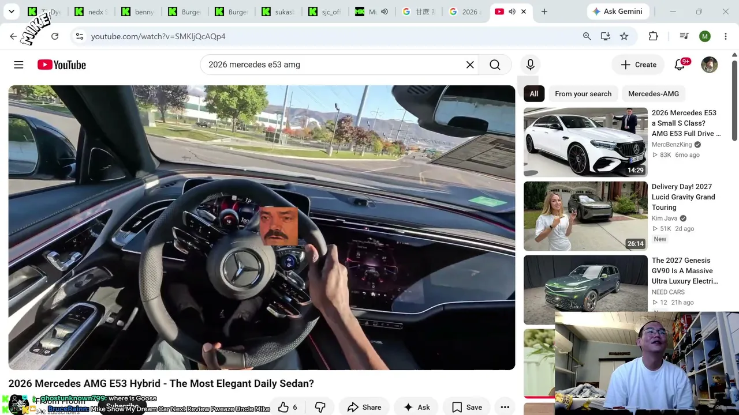Screen dimensions: 739x415
Task: Reload the current page
Action: coord(55,36)
